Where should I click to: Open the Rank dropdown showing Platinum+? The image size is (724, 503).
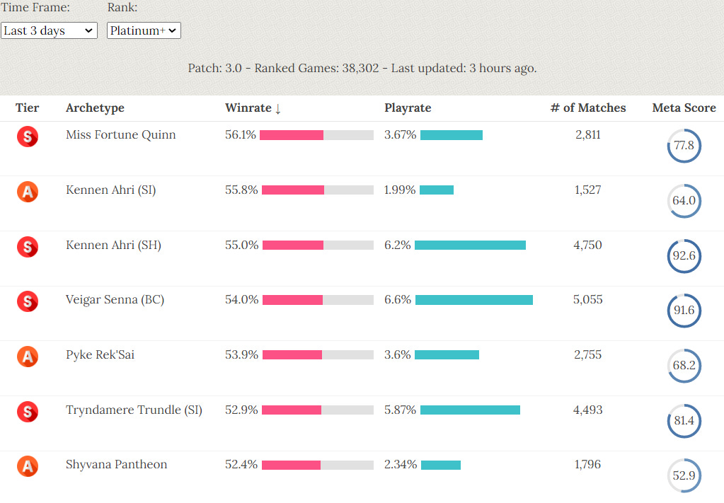click(x=144, y=30)
